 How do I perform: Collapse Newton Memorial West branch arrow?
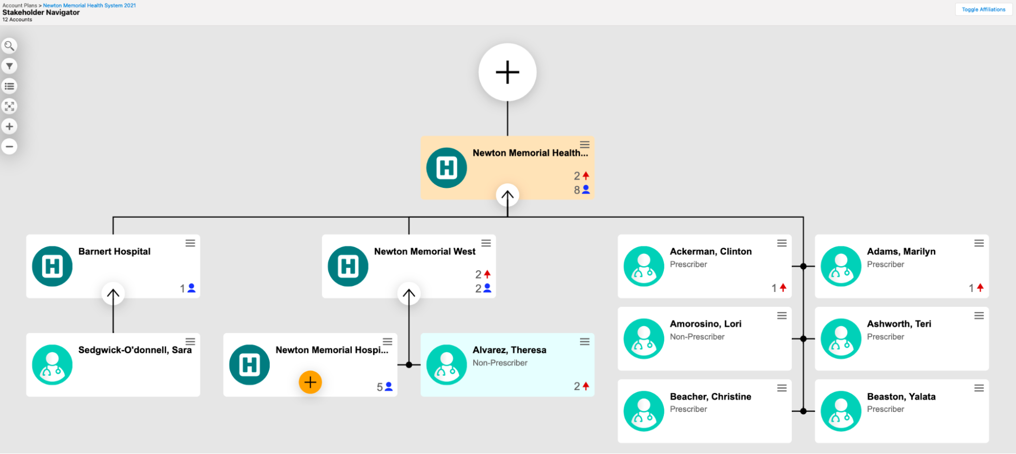(x=409, y=294)
